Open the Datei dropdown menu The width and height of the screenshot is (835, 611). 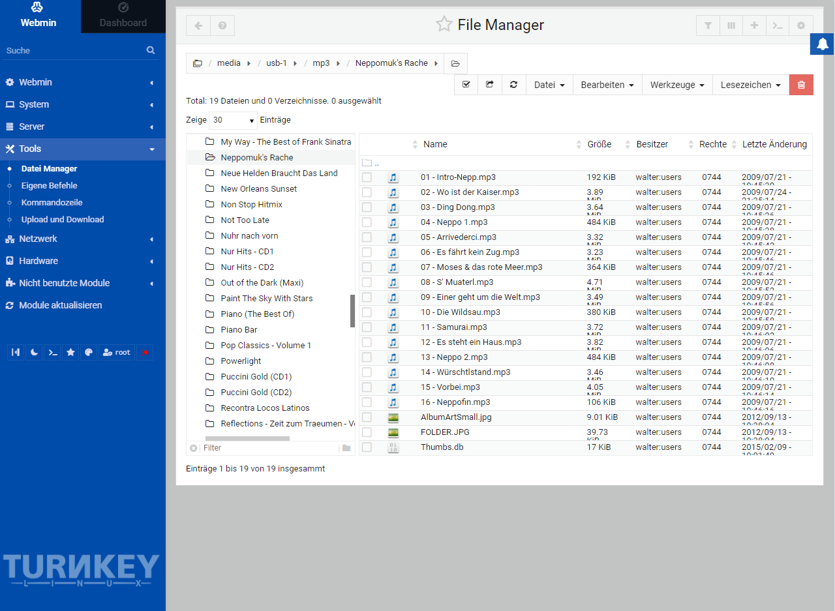click(x=549, y=85)
